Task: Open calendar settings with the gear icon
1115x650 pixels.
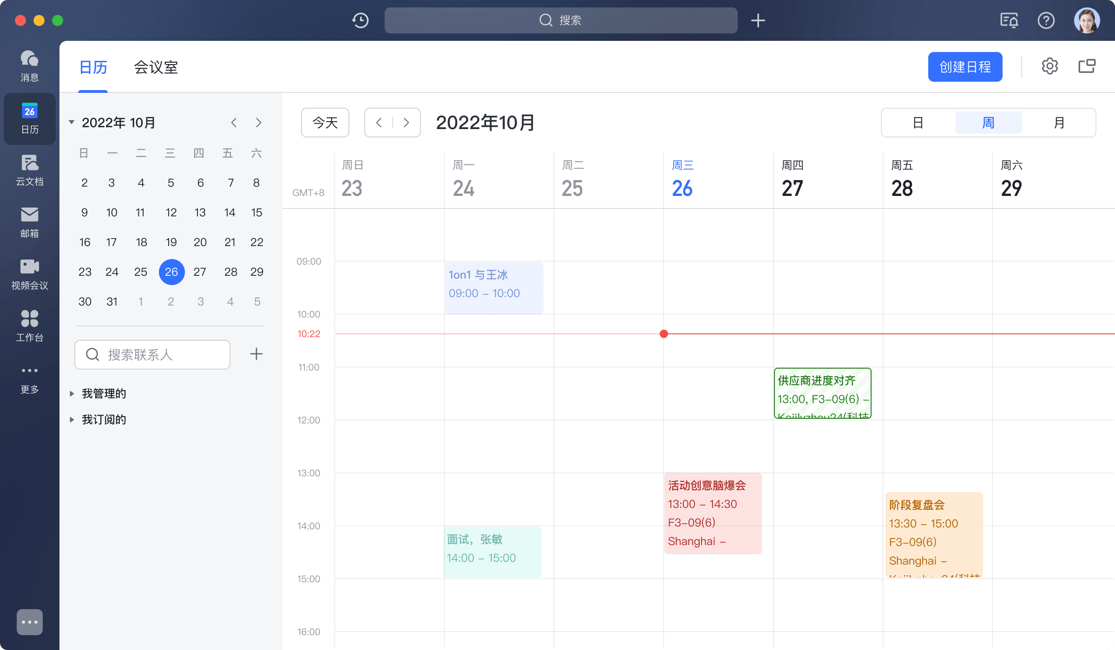Action: [1050, 66]
